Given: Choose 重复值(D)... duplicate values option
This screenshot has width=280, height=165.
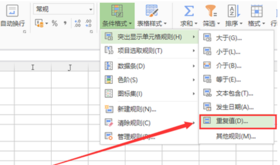Looking at the screenshot, I should pyautogui.click(x=237, y=121).
